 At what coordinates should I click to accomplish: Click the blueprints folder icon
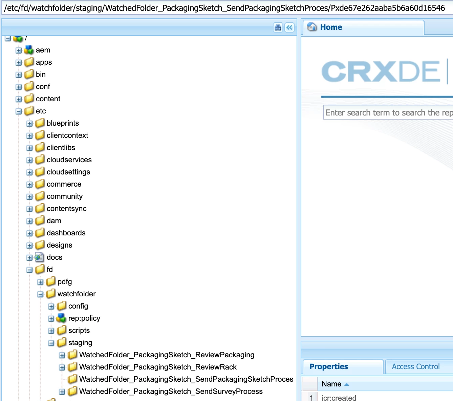click(40, 123)
